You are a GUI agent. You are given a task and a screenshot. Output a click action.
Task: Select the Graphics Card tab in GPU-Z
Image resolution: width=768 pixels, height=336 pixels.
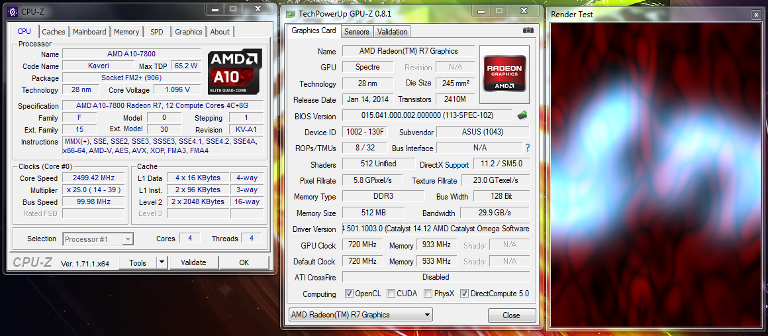click(x=313, y=30)
